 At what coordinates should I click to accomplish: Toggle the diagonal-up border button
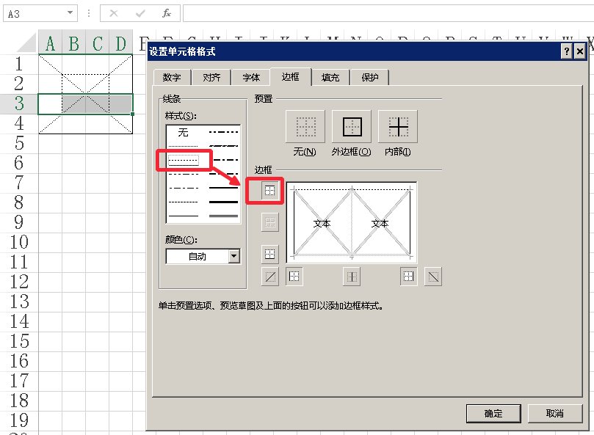(x=270, y=277)
